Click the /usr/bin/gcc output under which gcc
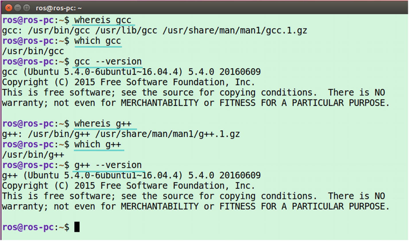This screenshot has width=409, height=241. [x=33, y=51]
